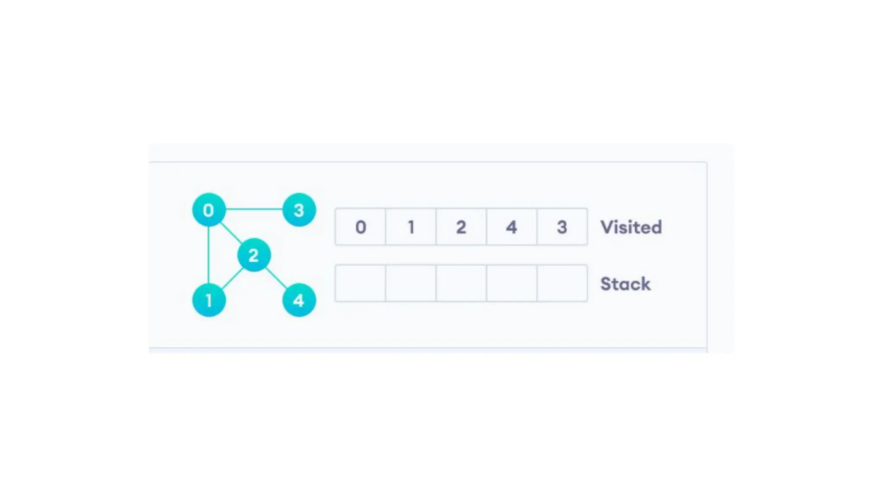
Task: Click Visited array cell containing 3
Action: pyautogui.click(x=562, y=227)
